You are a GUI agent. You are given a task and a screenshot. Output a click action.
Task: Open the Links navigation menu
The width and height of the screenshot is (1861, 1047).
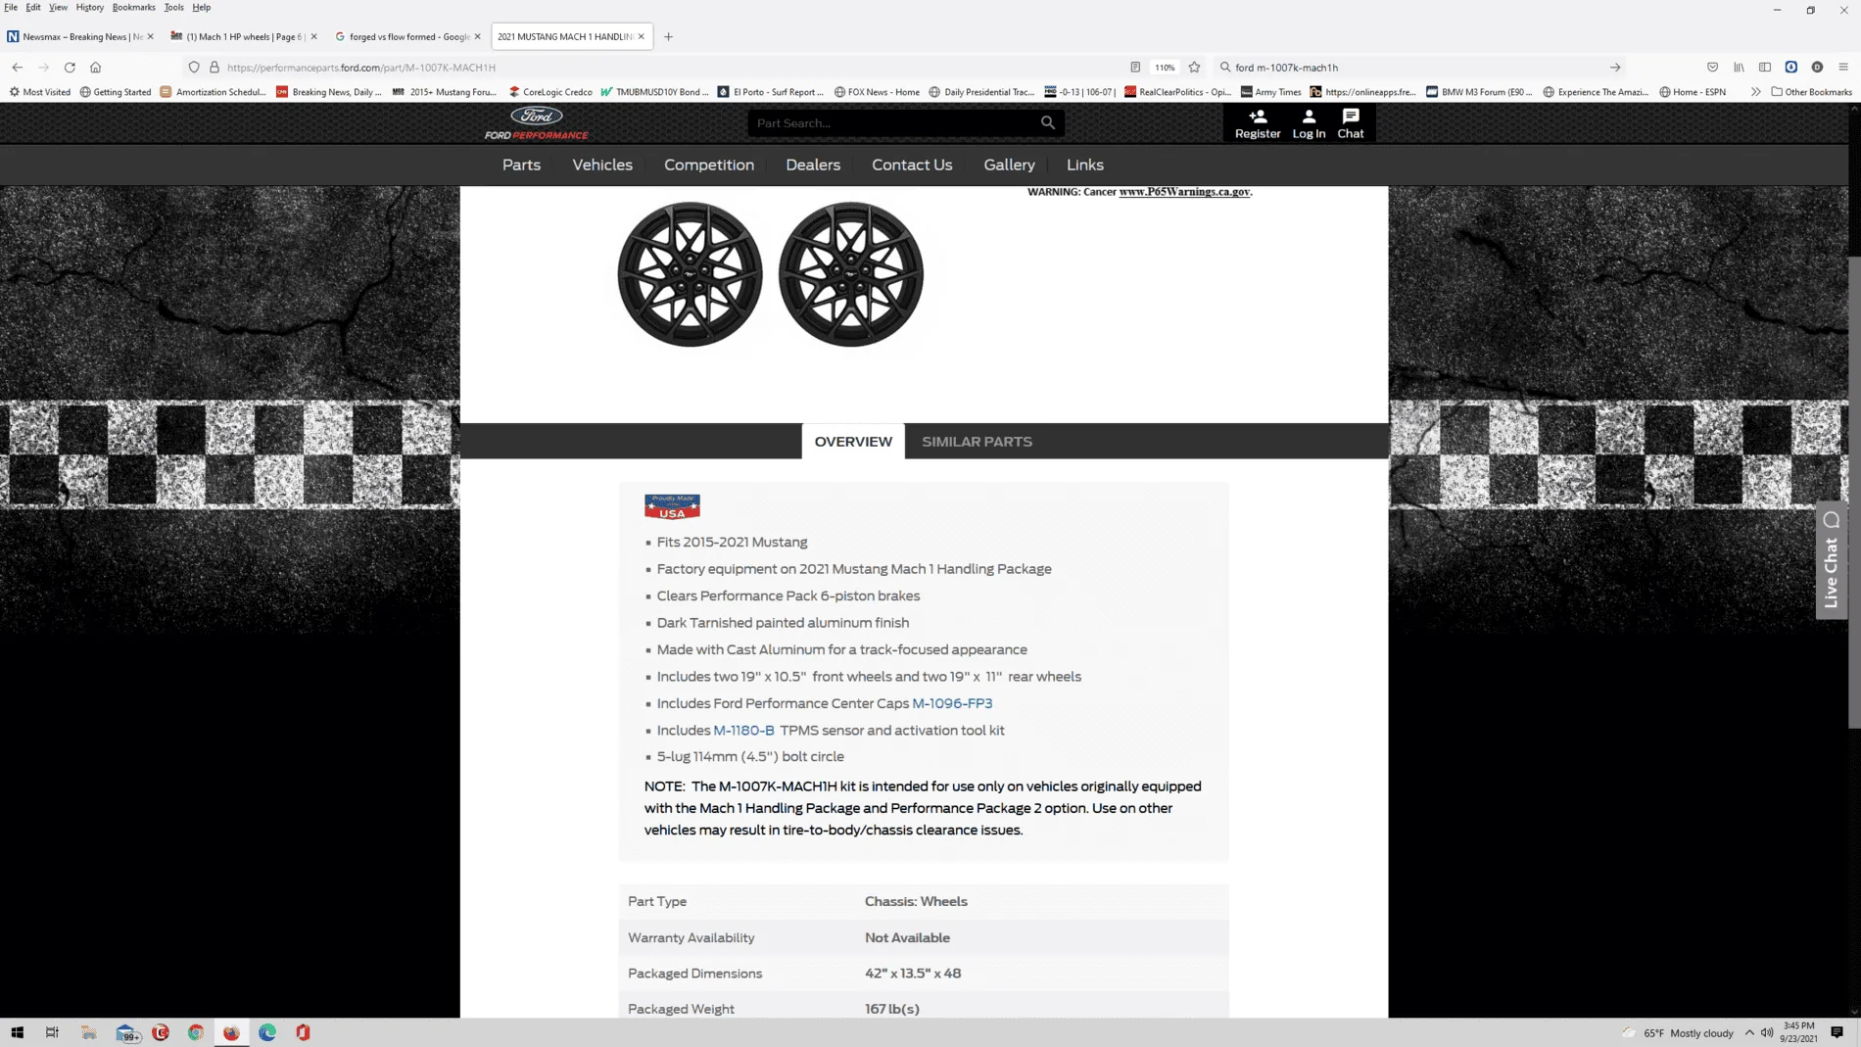(1084, 166)
